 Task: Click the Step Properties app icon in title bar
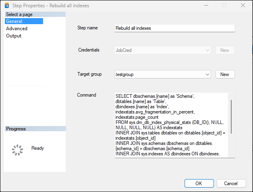tap(6, 6)
